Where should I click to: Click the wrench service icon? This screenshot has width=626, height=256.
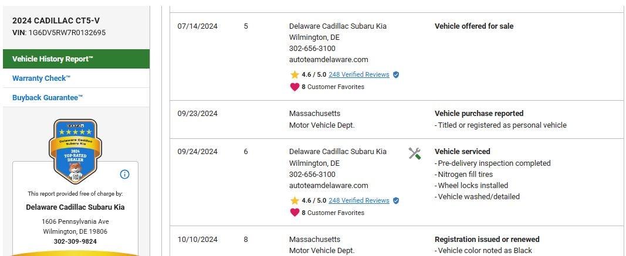(415, 153)
